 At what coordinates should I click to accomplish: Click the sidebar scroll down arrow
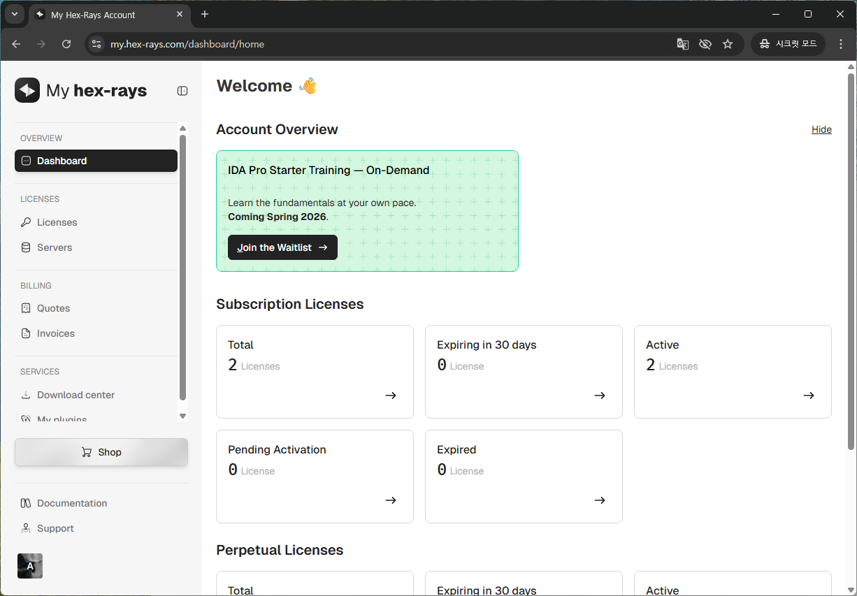click(183, 416)
